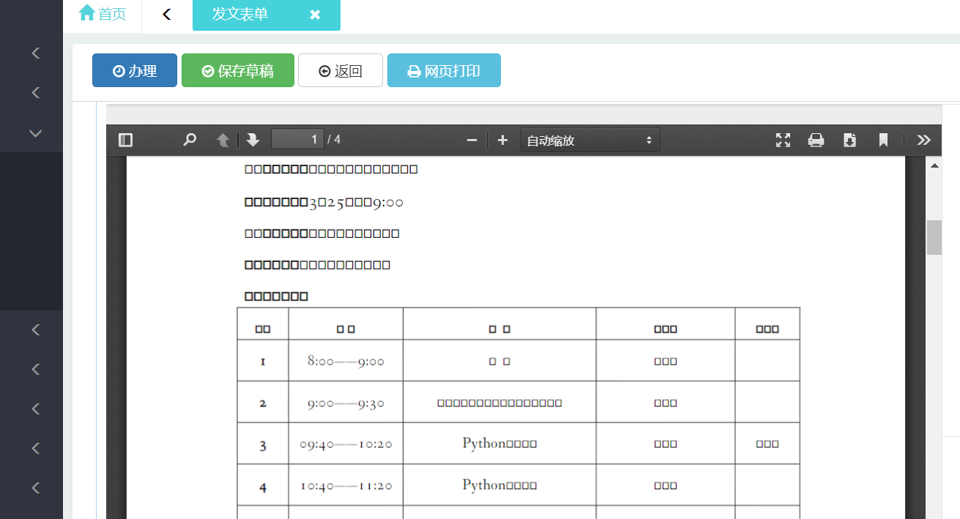Viewport: 960px width, 519px height.
Task: Click the back arrow beside the tabs
Action: [x=167, y=14]
